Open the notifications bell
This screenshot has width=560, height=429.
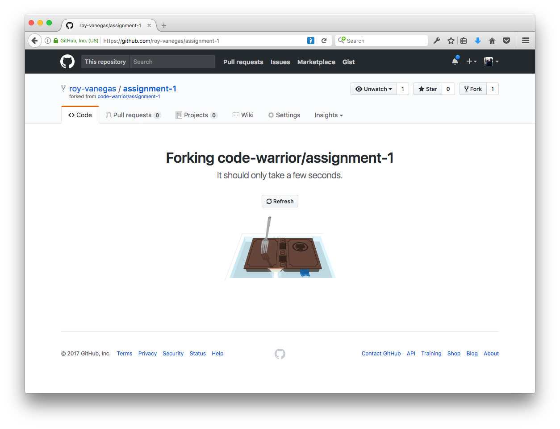(x=455, y=61)
